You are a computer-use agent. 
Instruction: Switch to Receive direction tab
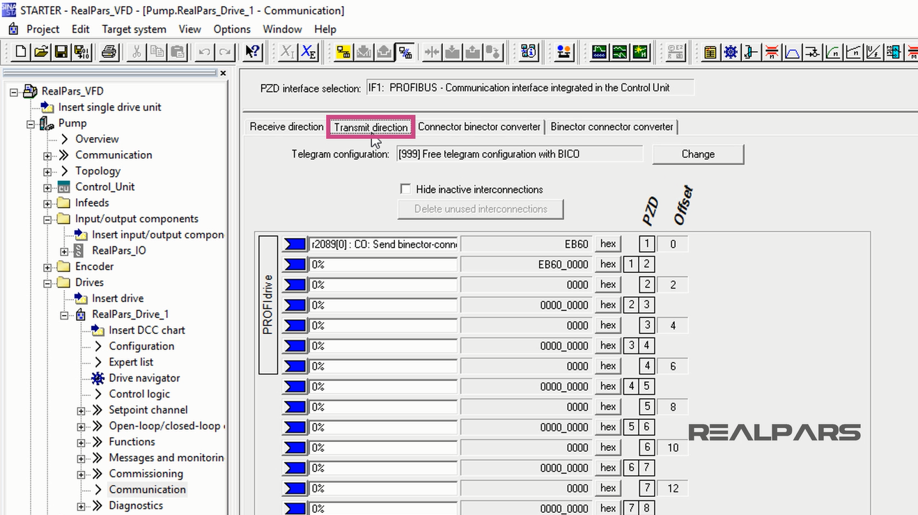pos(286,127)
